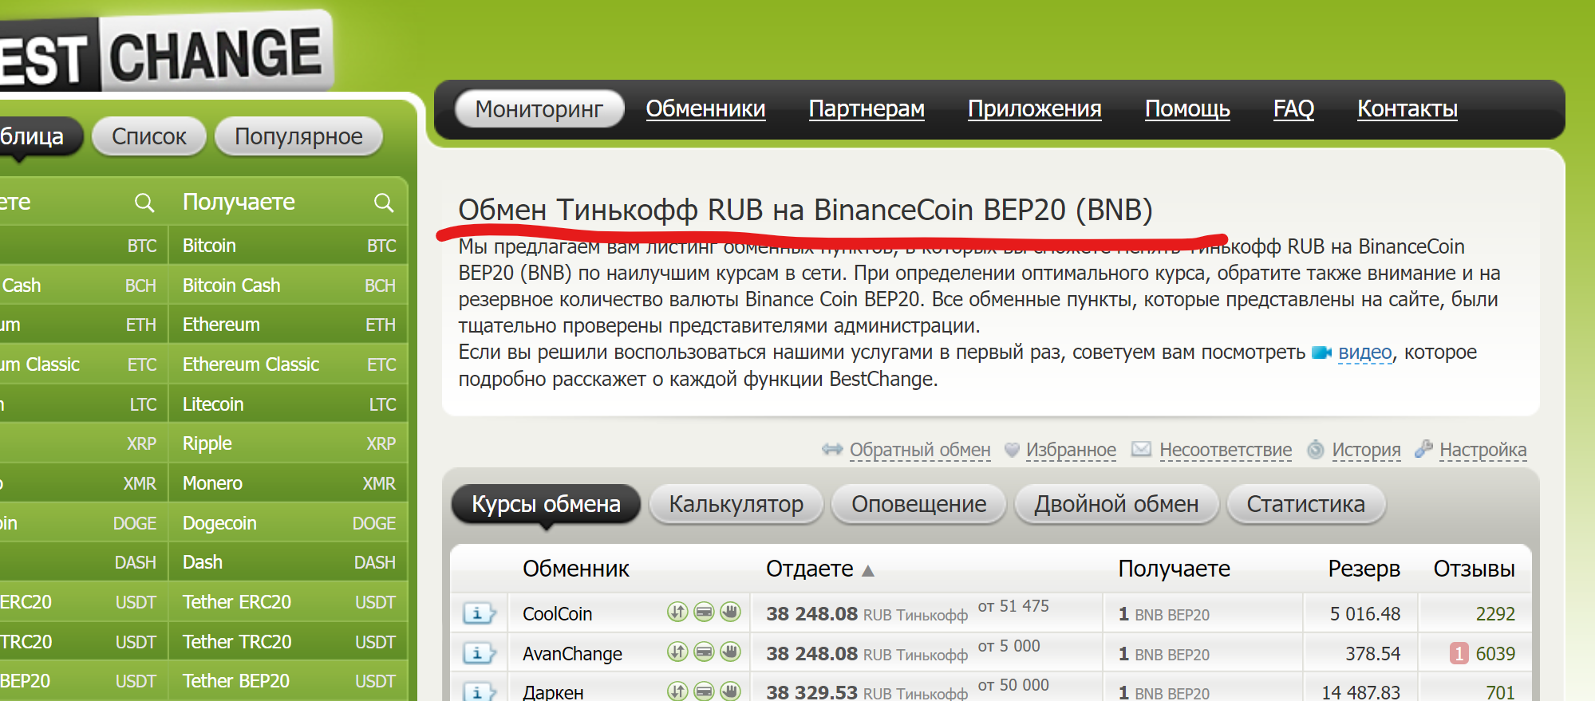
Task: Click the card badge icon in AvanChange row
Action: coord(704,652)
